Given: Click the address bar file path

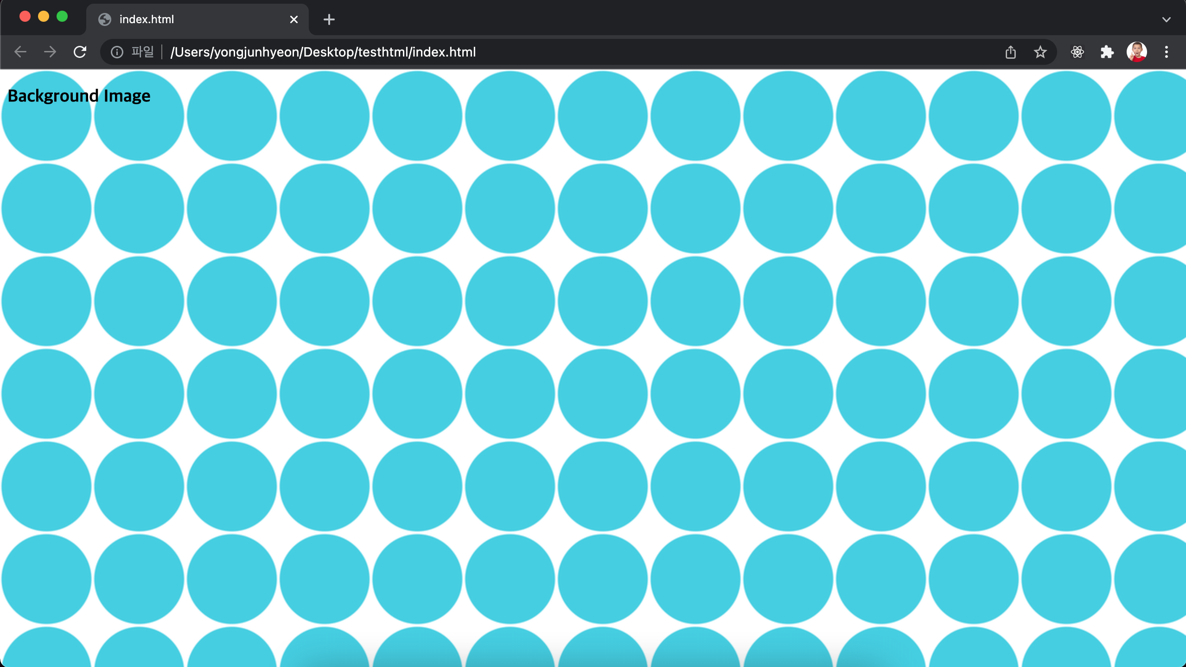Looking at the screenshot, I should pyautogui.click(x=323, y=52).
